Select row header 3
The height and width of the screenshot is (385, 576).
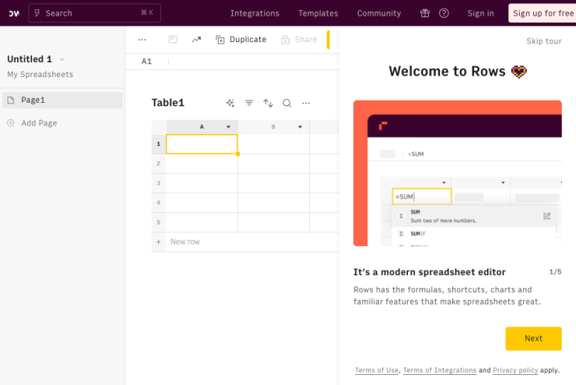159,183
